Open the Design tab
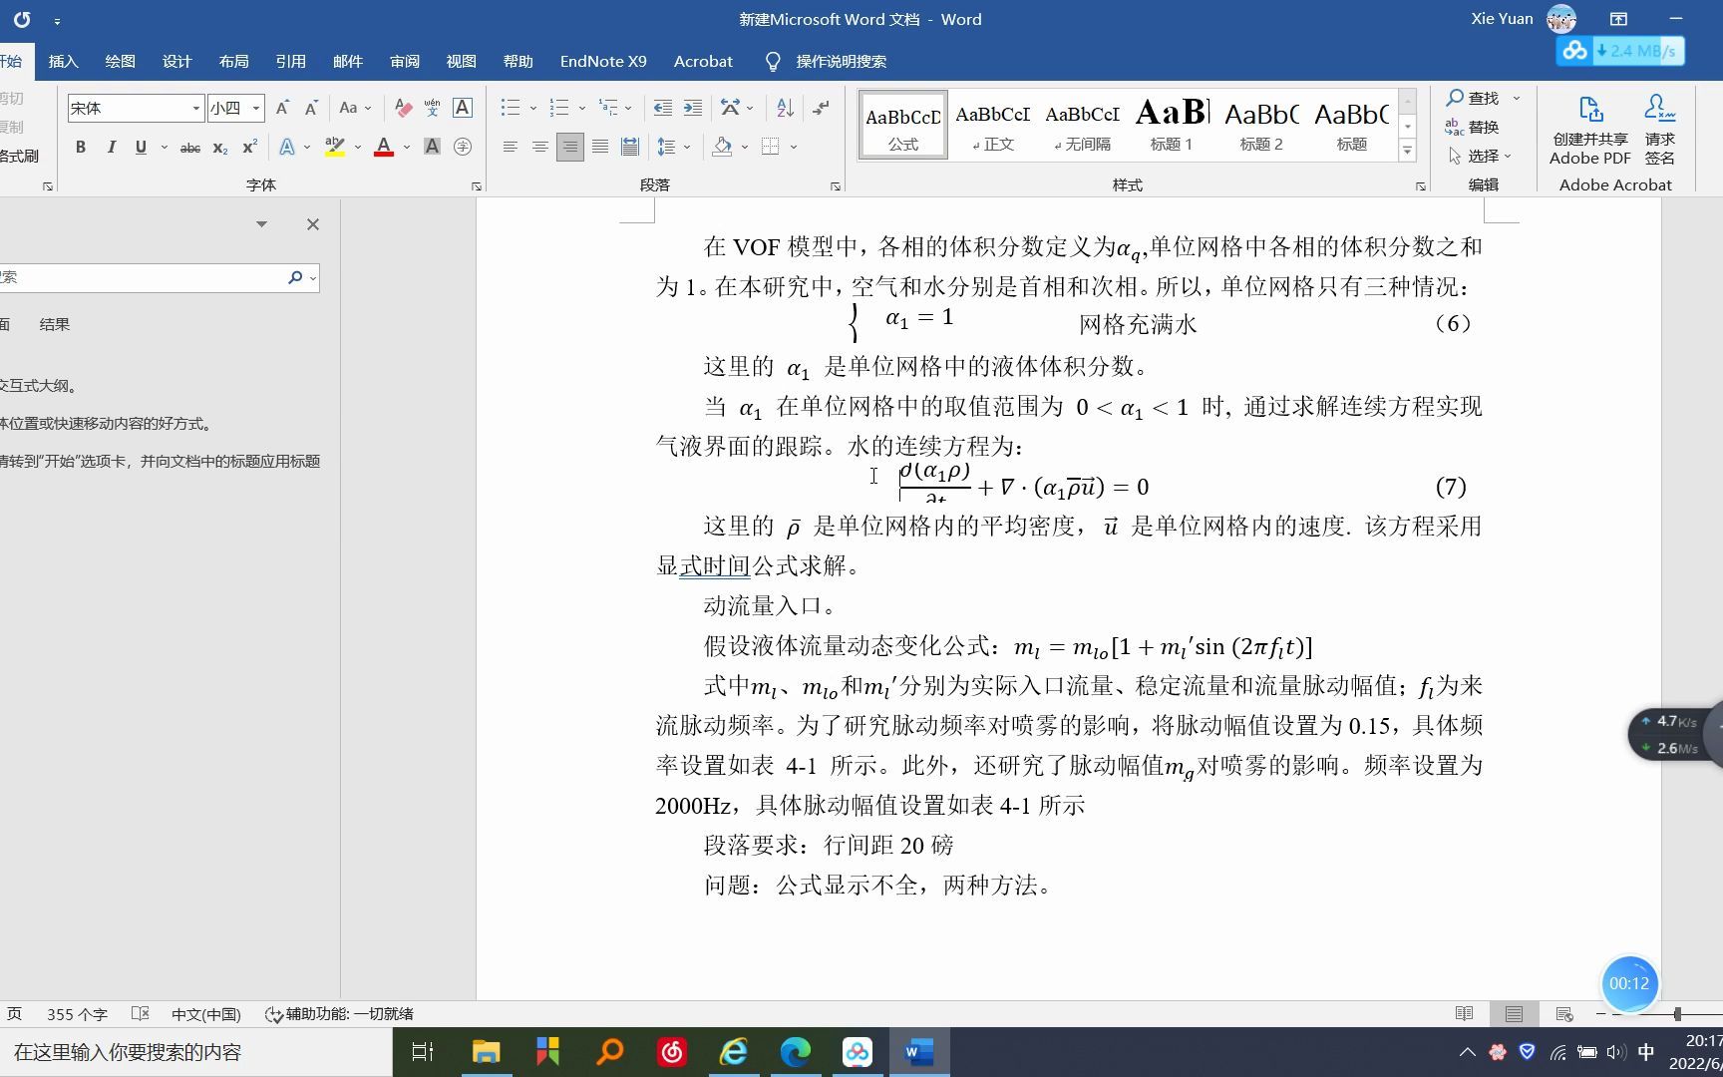Screen dimensions: 1723x1077 (x=176, y=62)
